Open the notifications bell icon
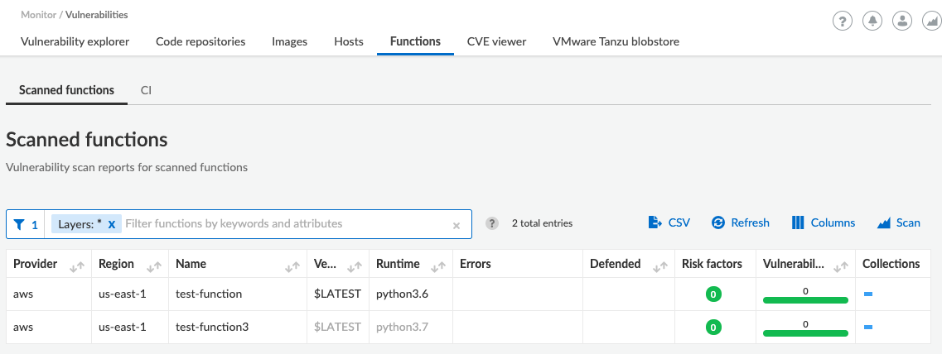 pos(872,22)
